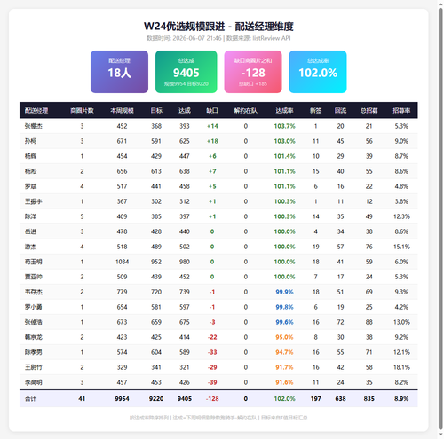Click the name cell '孙柯'

click(30, 141)
